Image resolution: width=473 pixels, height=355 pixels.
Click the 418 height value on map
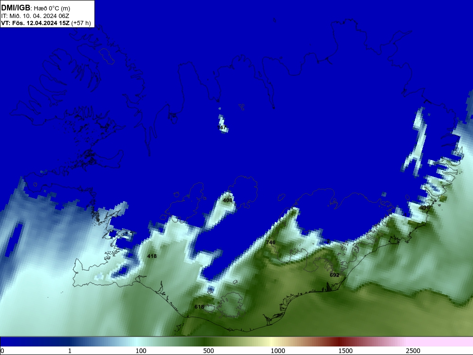tap(152, 256)
